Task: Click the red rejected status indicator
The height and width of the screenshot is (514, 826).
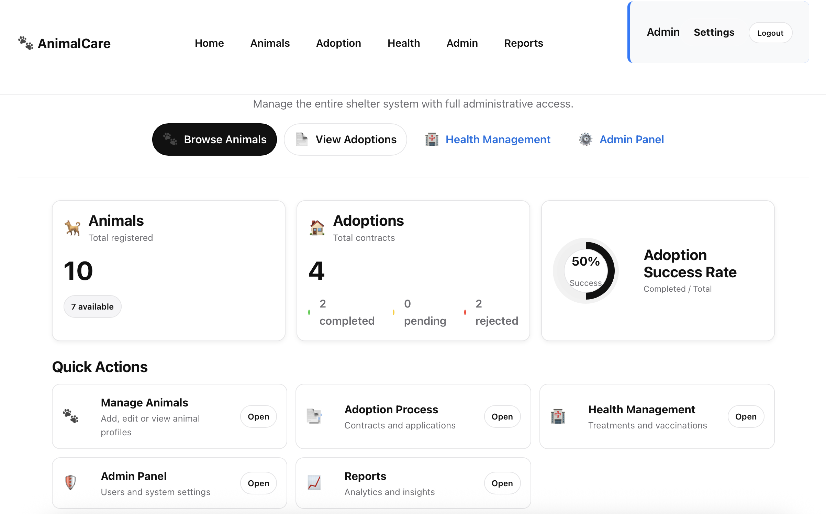Action: (465, 312)
